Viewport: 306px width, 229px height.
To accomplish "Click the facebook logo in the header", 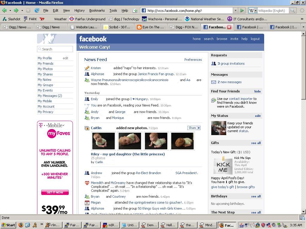I will click(93, 38).
